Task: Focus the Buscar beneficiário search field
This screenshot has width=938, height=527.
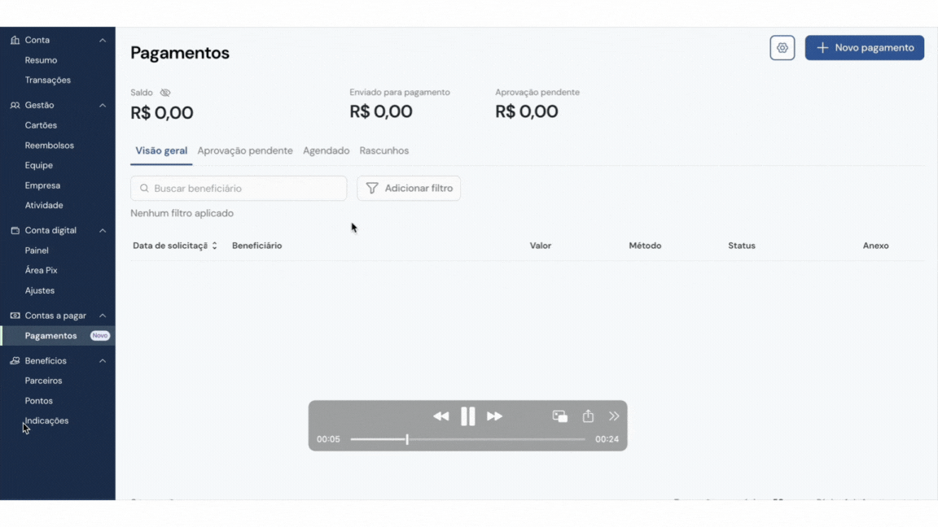Action: pyautogui.click(x=239, y=188)
